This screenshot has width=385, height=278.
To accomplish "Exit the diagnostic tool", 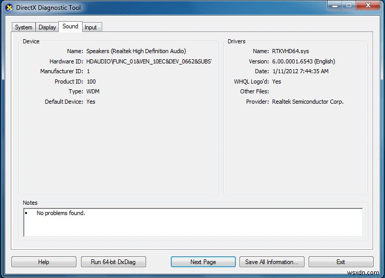I will click(x=341, y=262).
